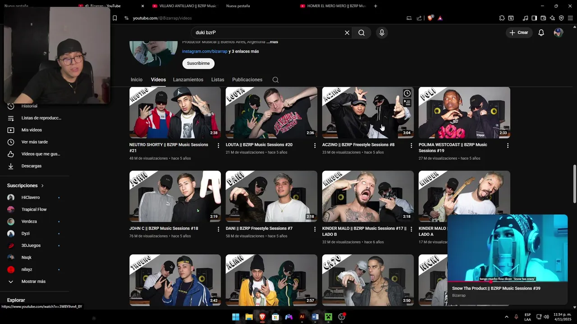Open options menu for POLIMA WESTCOAST video

pyautogui.click(x=508, y=145)
